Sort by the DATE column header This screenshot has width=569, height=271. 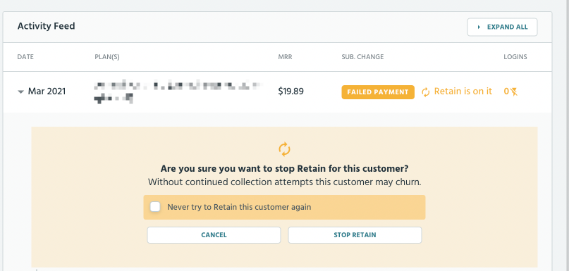25,57
